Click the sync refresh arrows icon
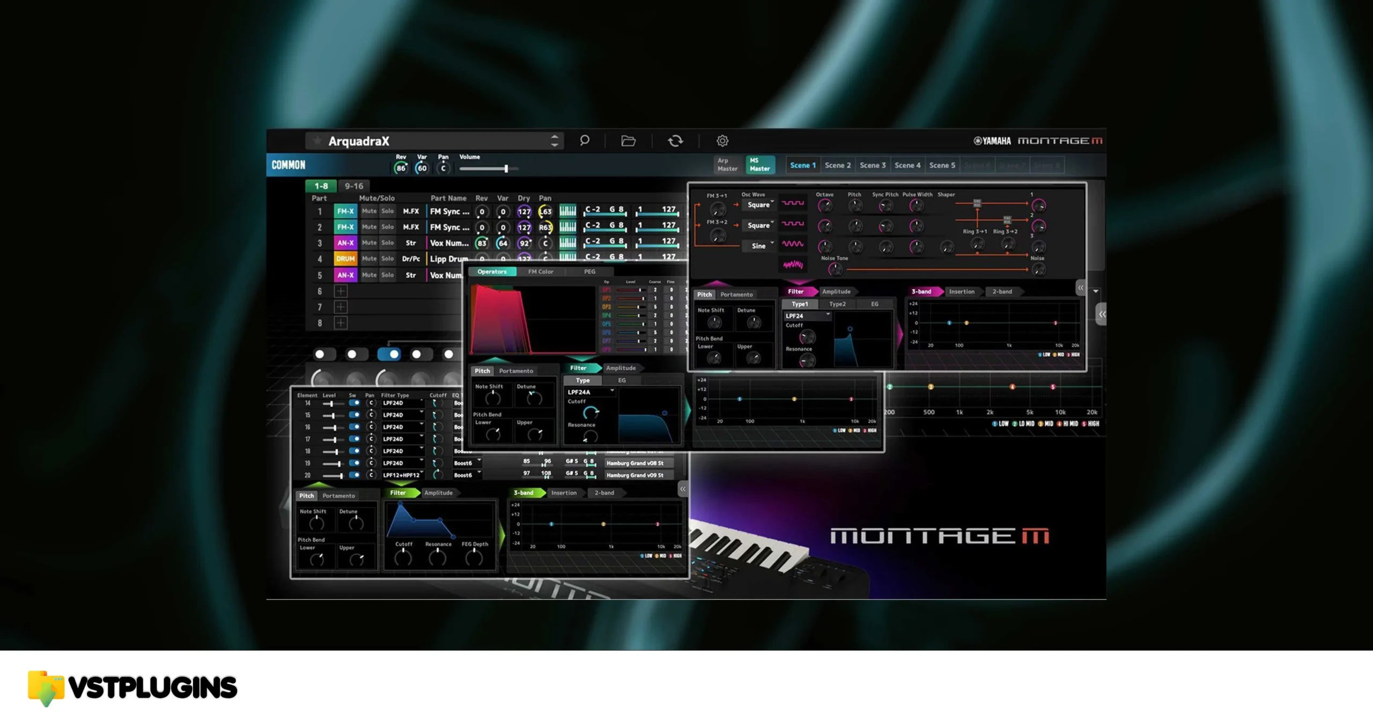This screenshot has height=728, width=1373. (x=675, y=141)
